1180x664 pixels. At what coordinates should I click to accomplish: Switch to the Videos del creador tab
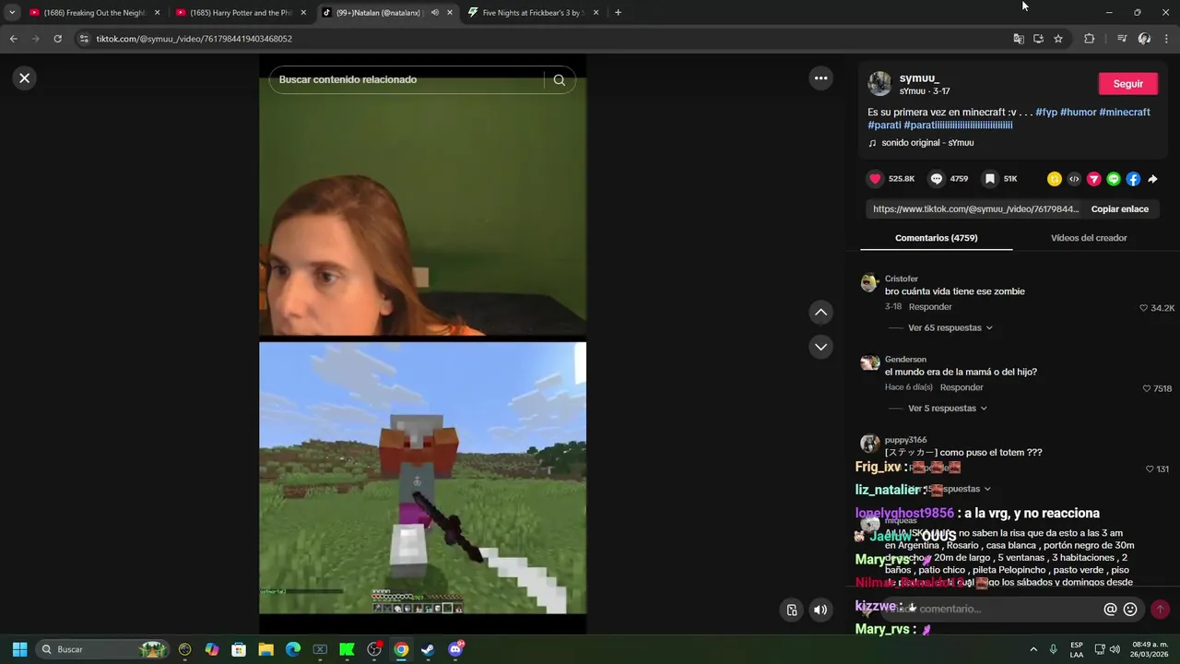[1089, 238]
